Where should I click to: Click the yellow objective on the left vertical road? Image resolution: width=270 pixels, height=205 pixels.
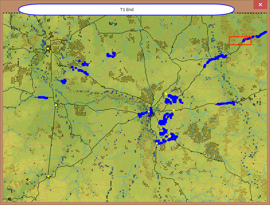[56, 105]
